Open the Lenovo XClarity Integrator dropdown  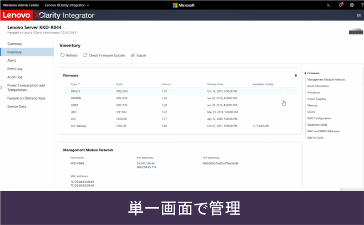(67, 5)
